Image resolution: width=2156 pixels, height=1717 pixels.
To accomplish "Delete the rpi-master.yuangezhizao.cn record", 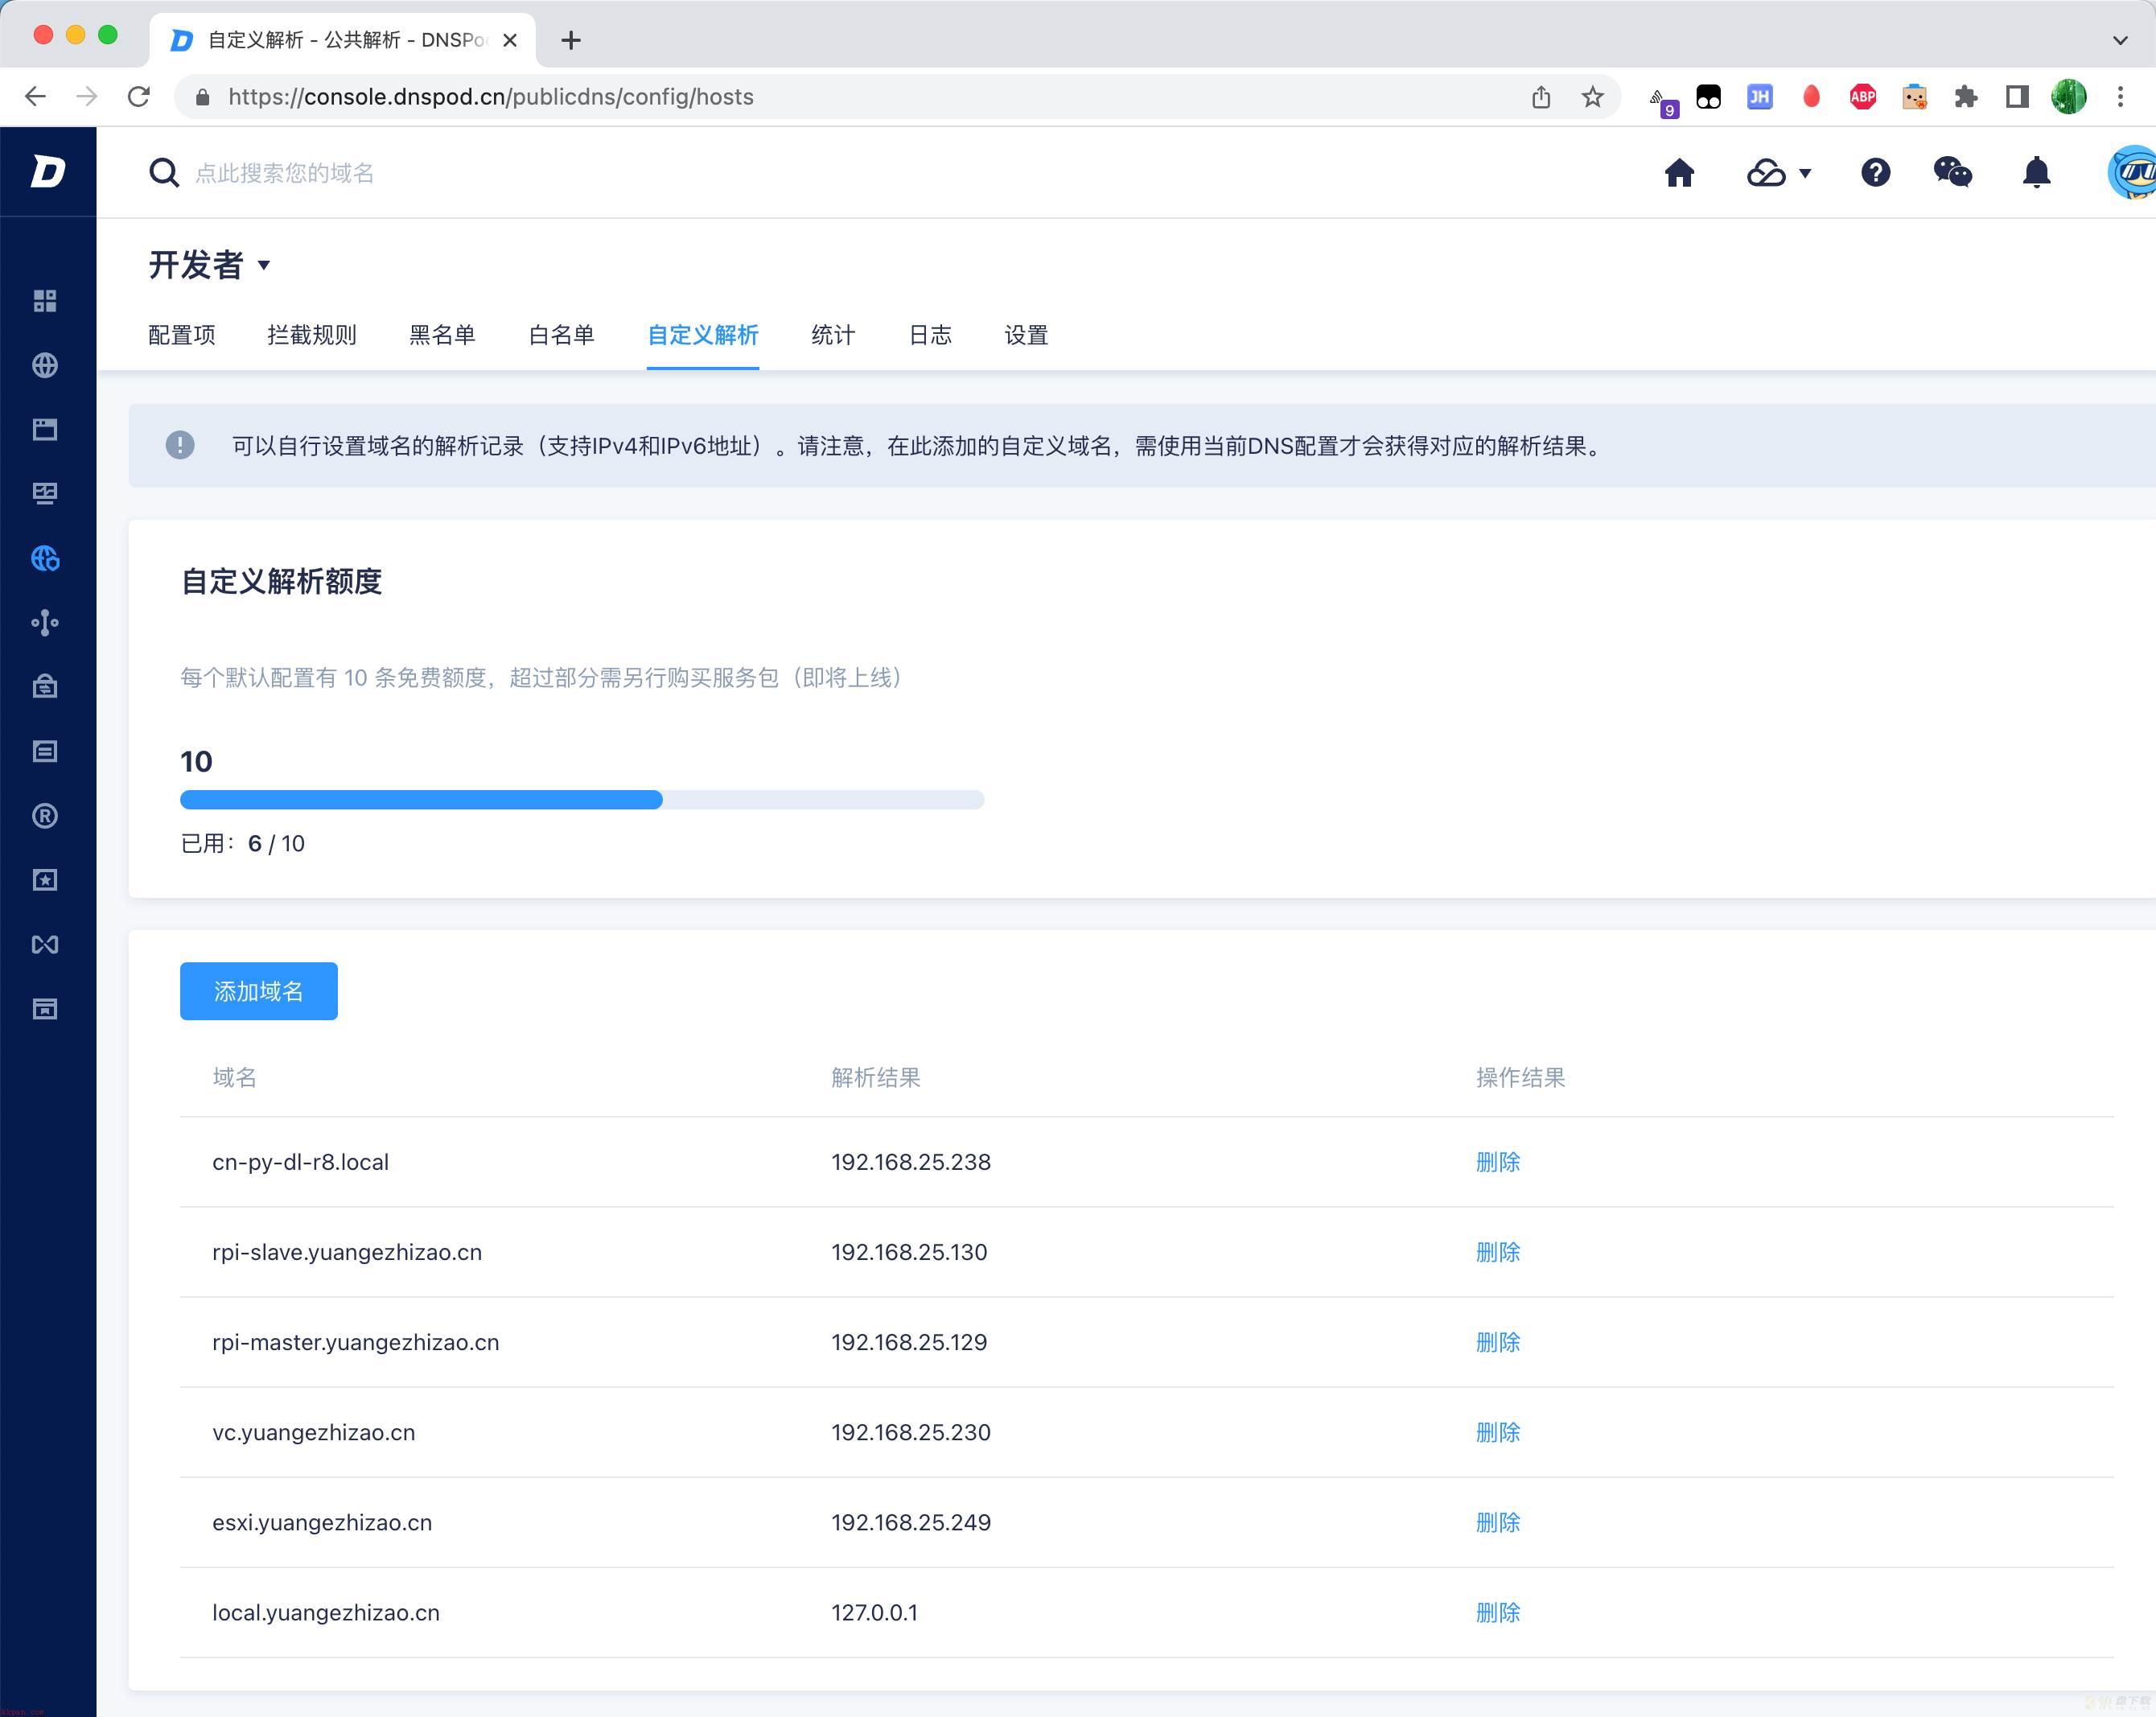I will [x=1498, y=1342].
